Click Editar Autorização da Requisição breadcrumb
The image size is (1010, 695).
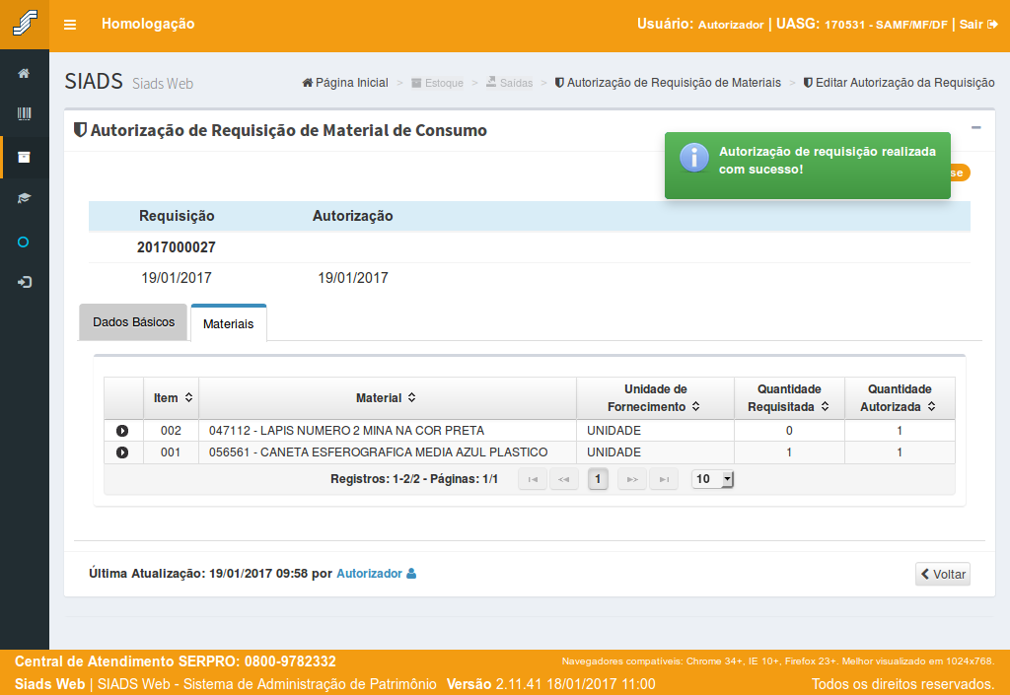click(x=900, y=83)
